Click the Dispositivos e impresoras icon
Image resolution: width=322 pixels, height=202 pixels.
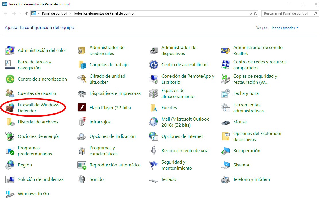[82, 93]
